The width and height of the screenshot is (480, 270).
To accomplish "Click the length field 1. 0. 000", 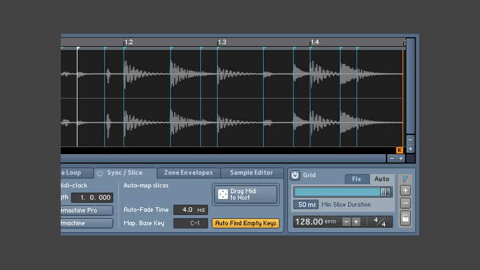I will click(x=92, y=198).
